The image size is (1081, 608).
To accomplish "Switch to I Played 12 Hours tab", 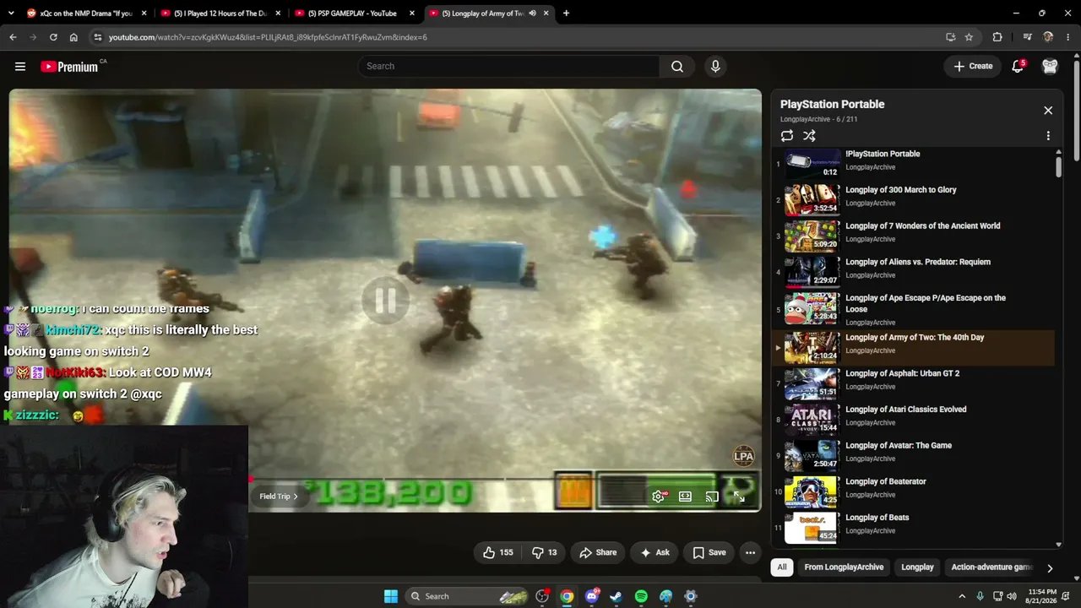I will [220, 13].
